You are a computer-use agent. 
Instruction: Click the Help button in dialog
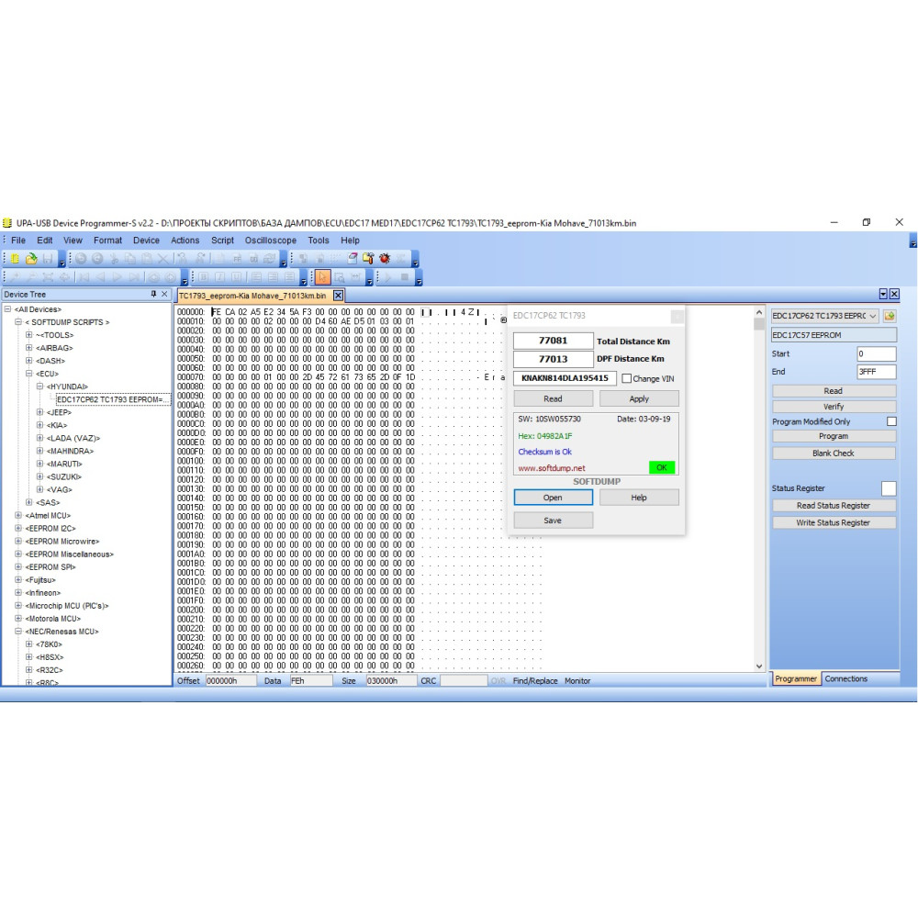click(639, 498)
